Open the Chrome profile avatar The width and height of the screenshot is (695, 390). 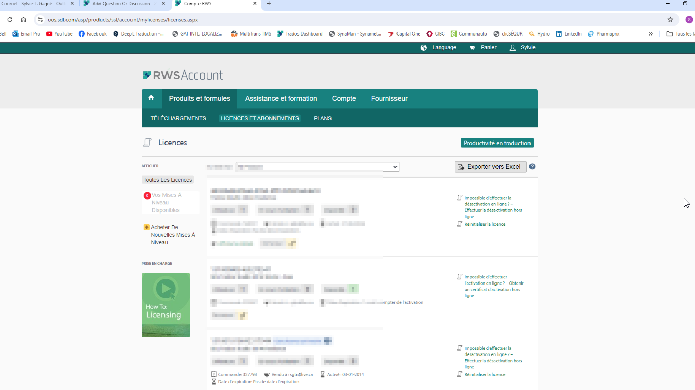[x=689, y=20]
